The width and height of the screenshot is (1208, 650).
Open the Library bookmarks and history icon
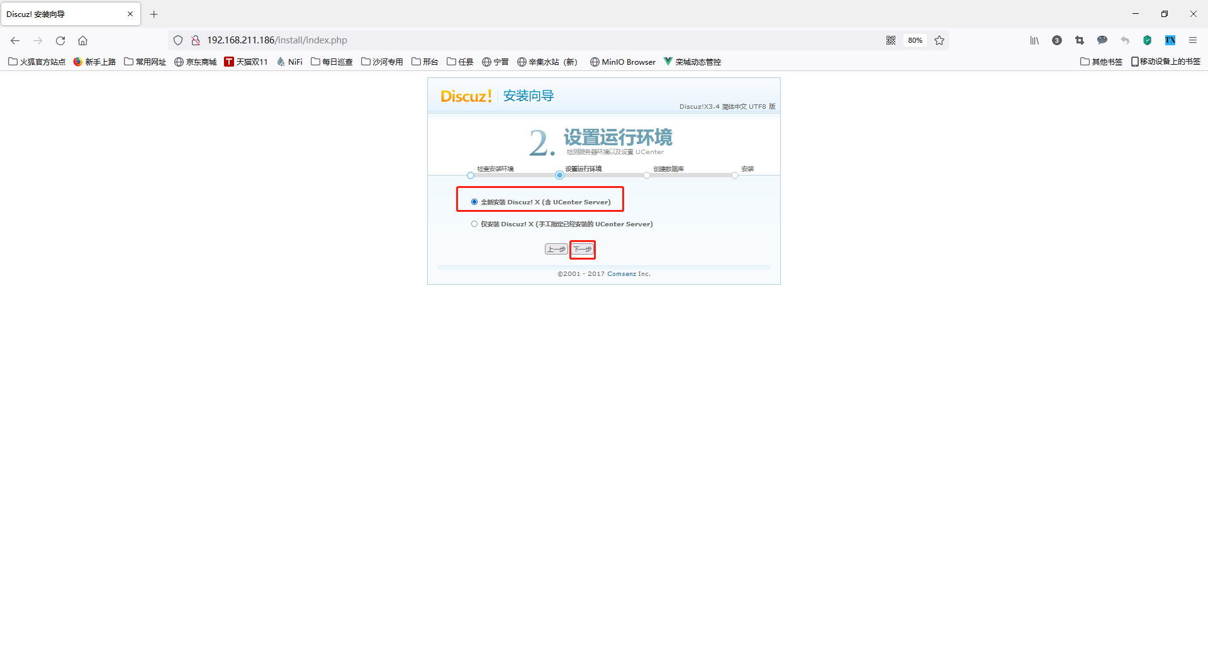point(1034,40)
